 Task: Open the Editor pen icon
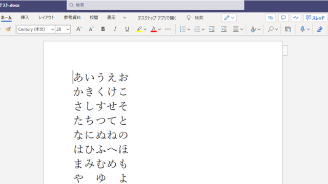pos(319,29)
